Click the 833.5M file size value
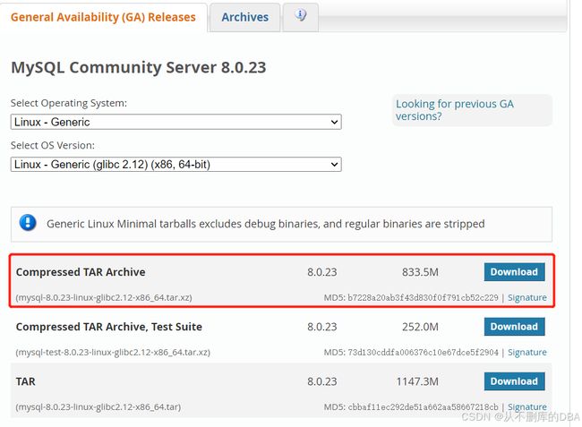Screen dimensions: 582x427 pyautogui.click(x=420, y=272)
